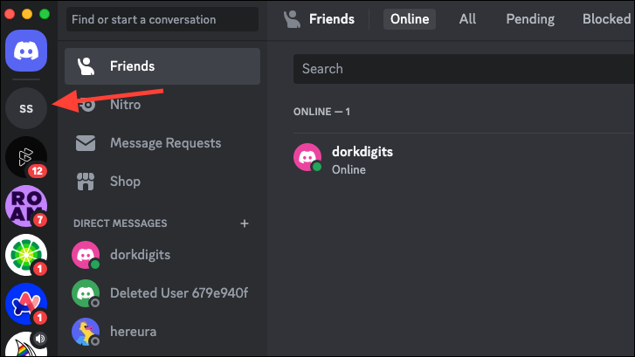The width and height of the screenshot is (635, 357).
Task: Click Deleted User's green avatar
Action: [86, 293]
